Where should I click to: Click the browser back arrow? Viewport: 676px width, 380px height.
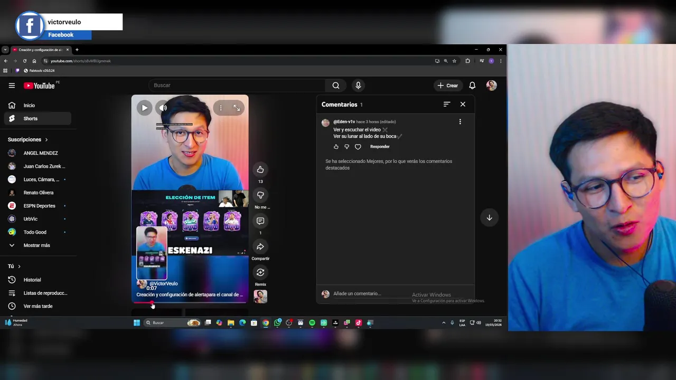6,61
